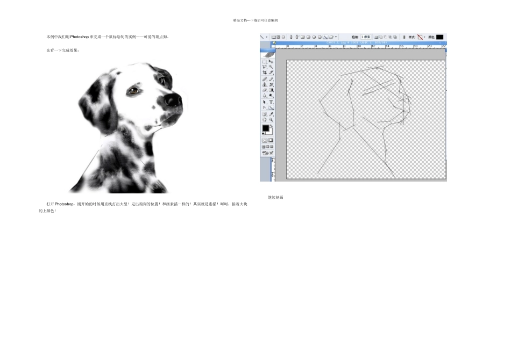Expand the shape geometry options arrow
The image size is (511, 361).
tap(336, 37)
